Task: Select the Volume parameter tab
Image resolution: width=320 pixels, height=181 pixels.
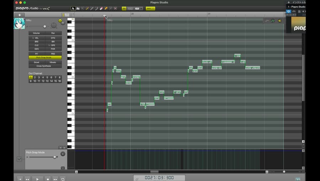Action: (x=37, y=33)
